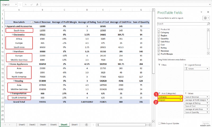The width and height of the screenshot is (212, 127).
Task: Collapse the Housing group
Action: (14, 81)
